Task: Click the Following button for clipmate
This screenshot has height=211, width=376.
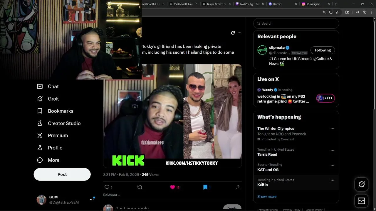Action: point(323,50)
